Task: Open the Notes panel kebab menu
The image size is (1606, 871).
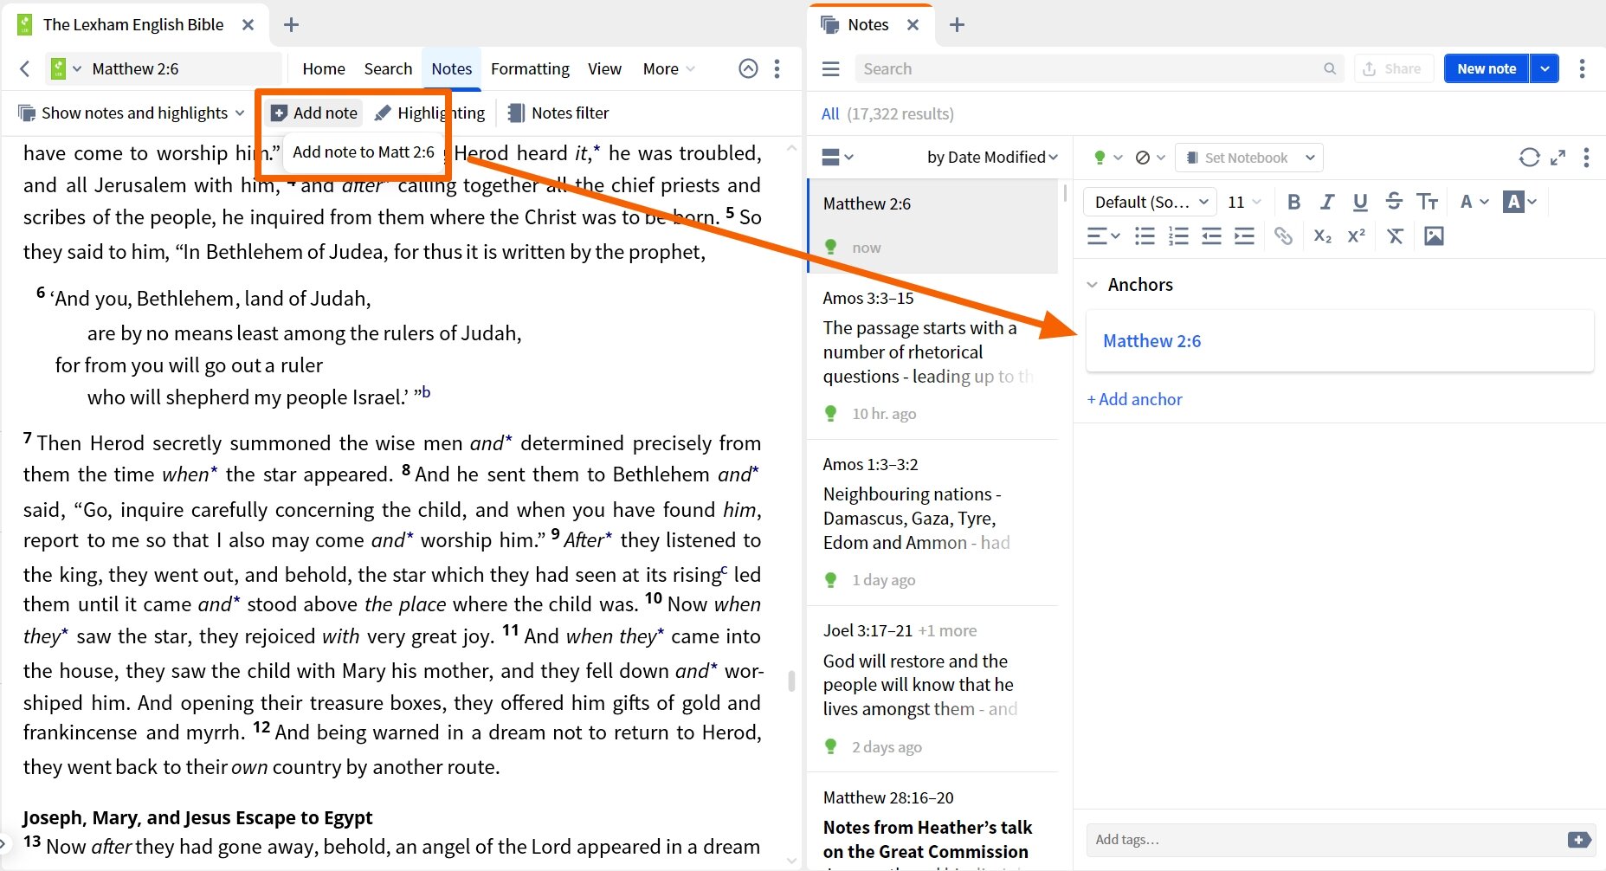Action: pyautogui.click(x=1583, y=68)
